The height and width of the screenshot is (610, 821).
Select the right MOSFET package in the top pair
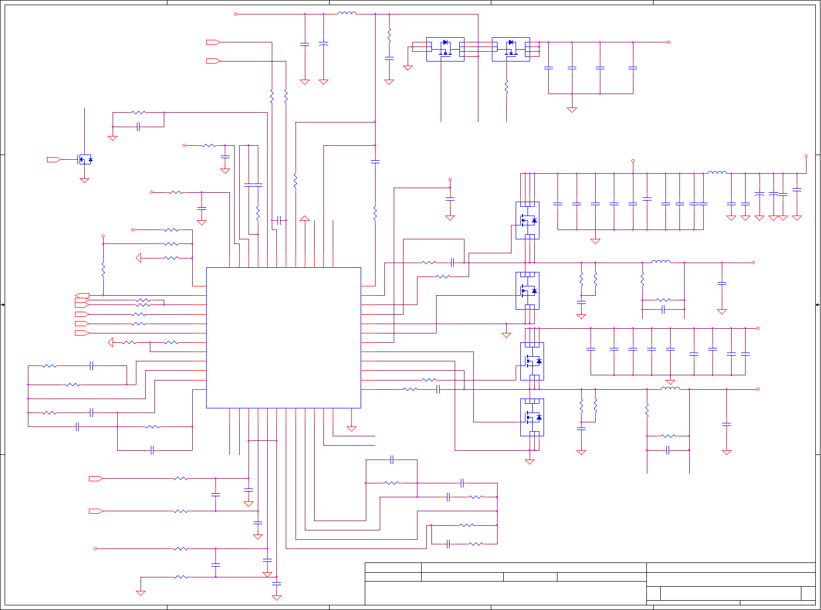511,49
